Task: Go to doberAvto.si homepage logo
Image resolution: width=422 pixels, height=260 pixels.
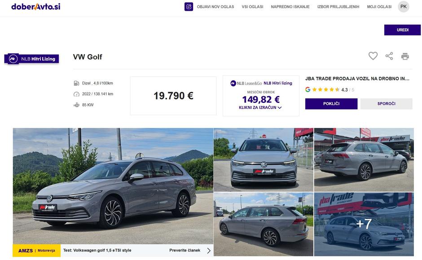Action: tap(36, 7)
